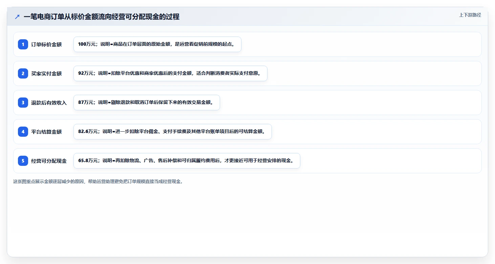Viewport: 495px width, 264px height.
Task: Click the 上下游路径 label
Action: [x=470, y=15]
